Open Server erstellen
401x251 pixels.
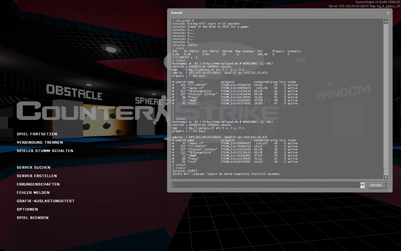(x=37, y=176)
